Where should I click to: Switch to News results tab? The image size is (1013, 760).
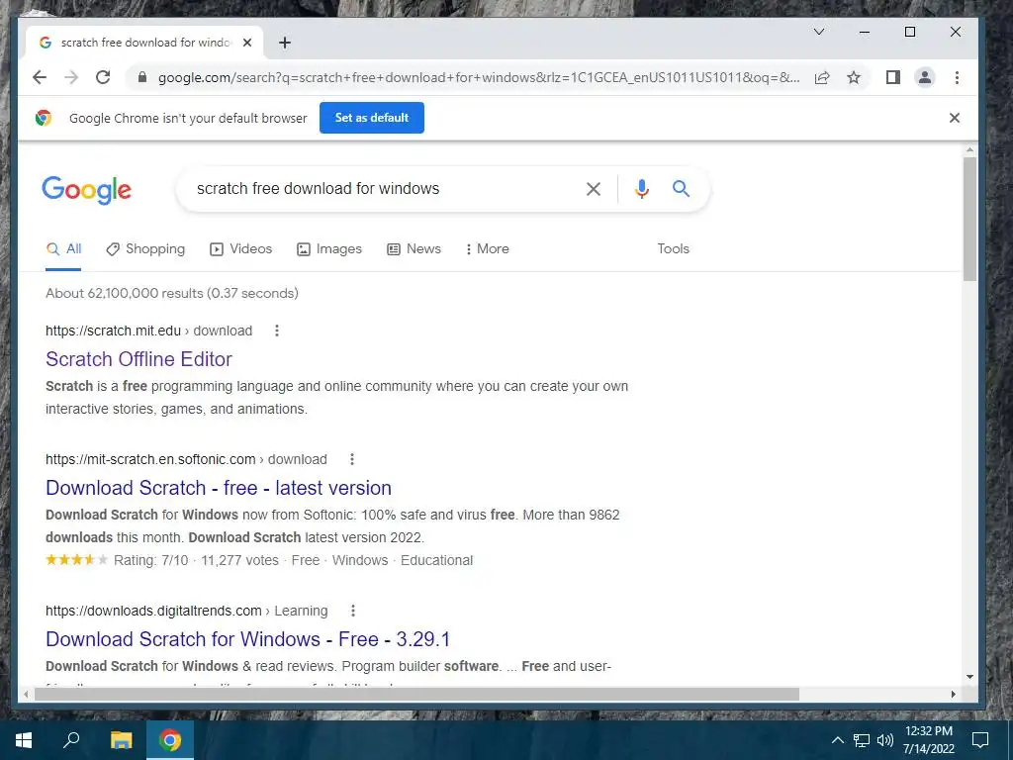[x=414, y=248]
